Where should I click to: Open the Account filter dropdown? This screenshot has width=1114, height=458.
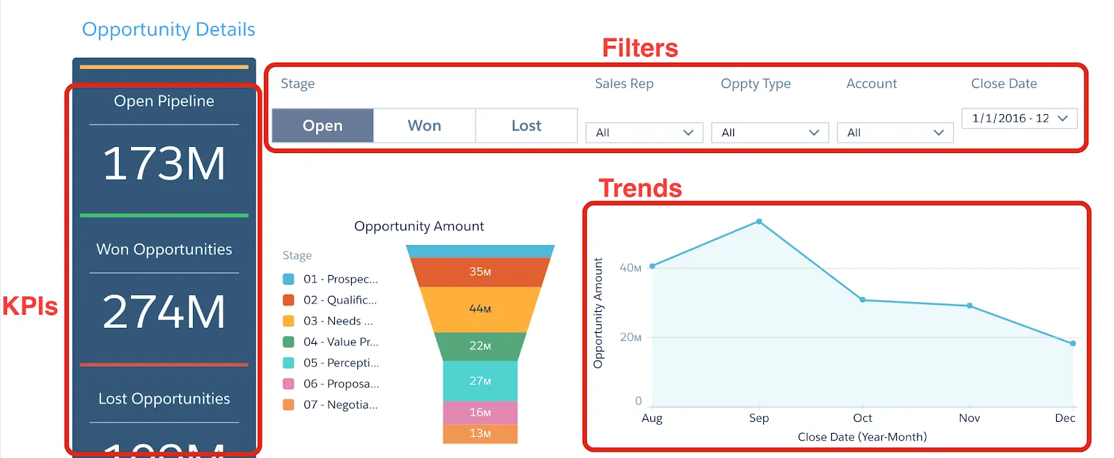click(x=895, y=132)
